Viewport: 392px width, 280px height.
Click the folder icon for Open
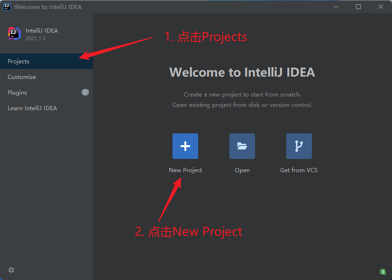[x=242, y=146]
